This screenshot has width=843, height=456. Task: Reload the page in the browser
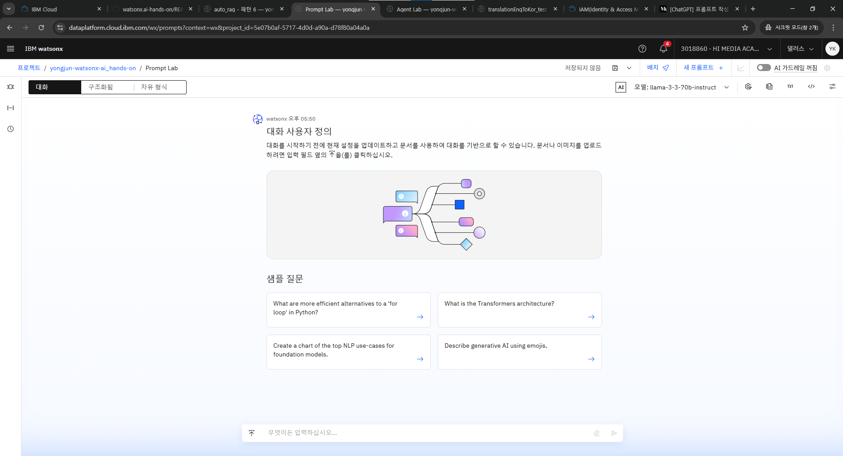pyautogui.click(x=41, y=28)
